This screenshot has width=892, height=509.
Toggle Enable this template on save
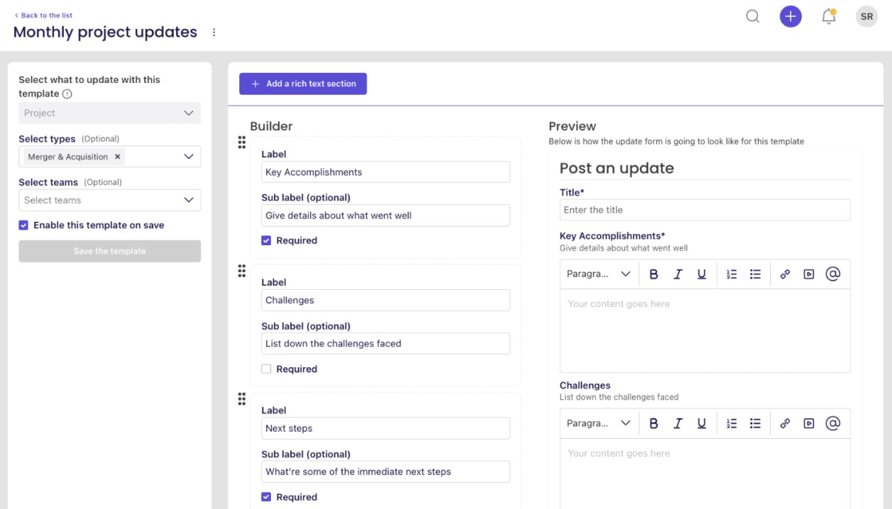pyautogui.click(x=24, y=225)
